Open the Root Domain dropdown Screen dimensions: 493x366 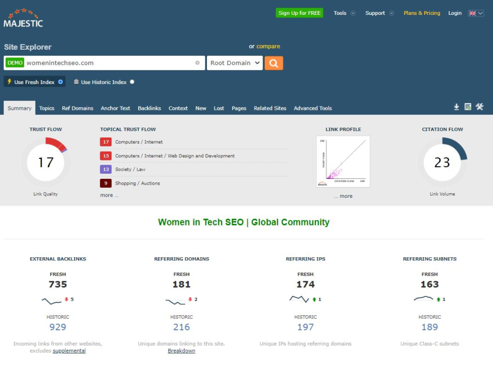coord(235,63)
